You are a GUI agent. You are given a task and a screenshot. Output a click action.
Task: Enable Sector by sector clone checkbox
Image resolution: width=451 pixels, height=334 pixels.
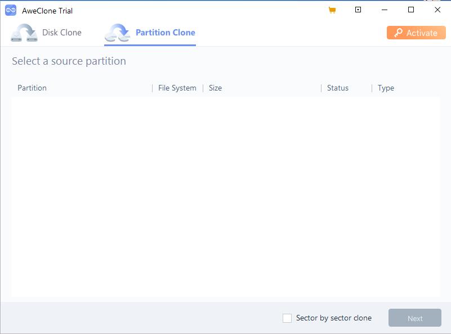coord(287,318)
